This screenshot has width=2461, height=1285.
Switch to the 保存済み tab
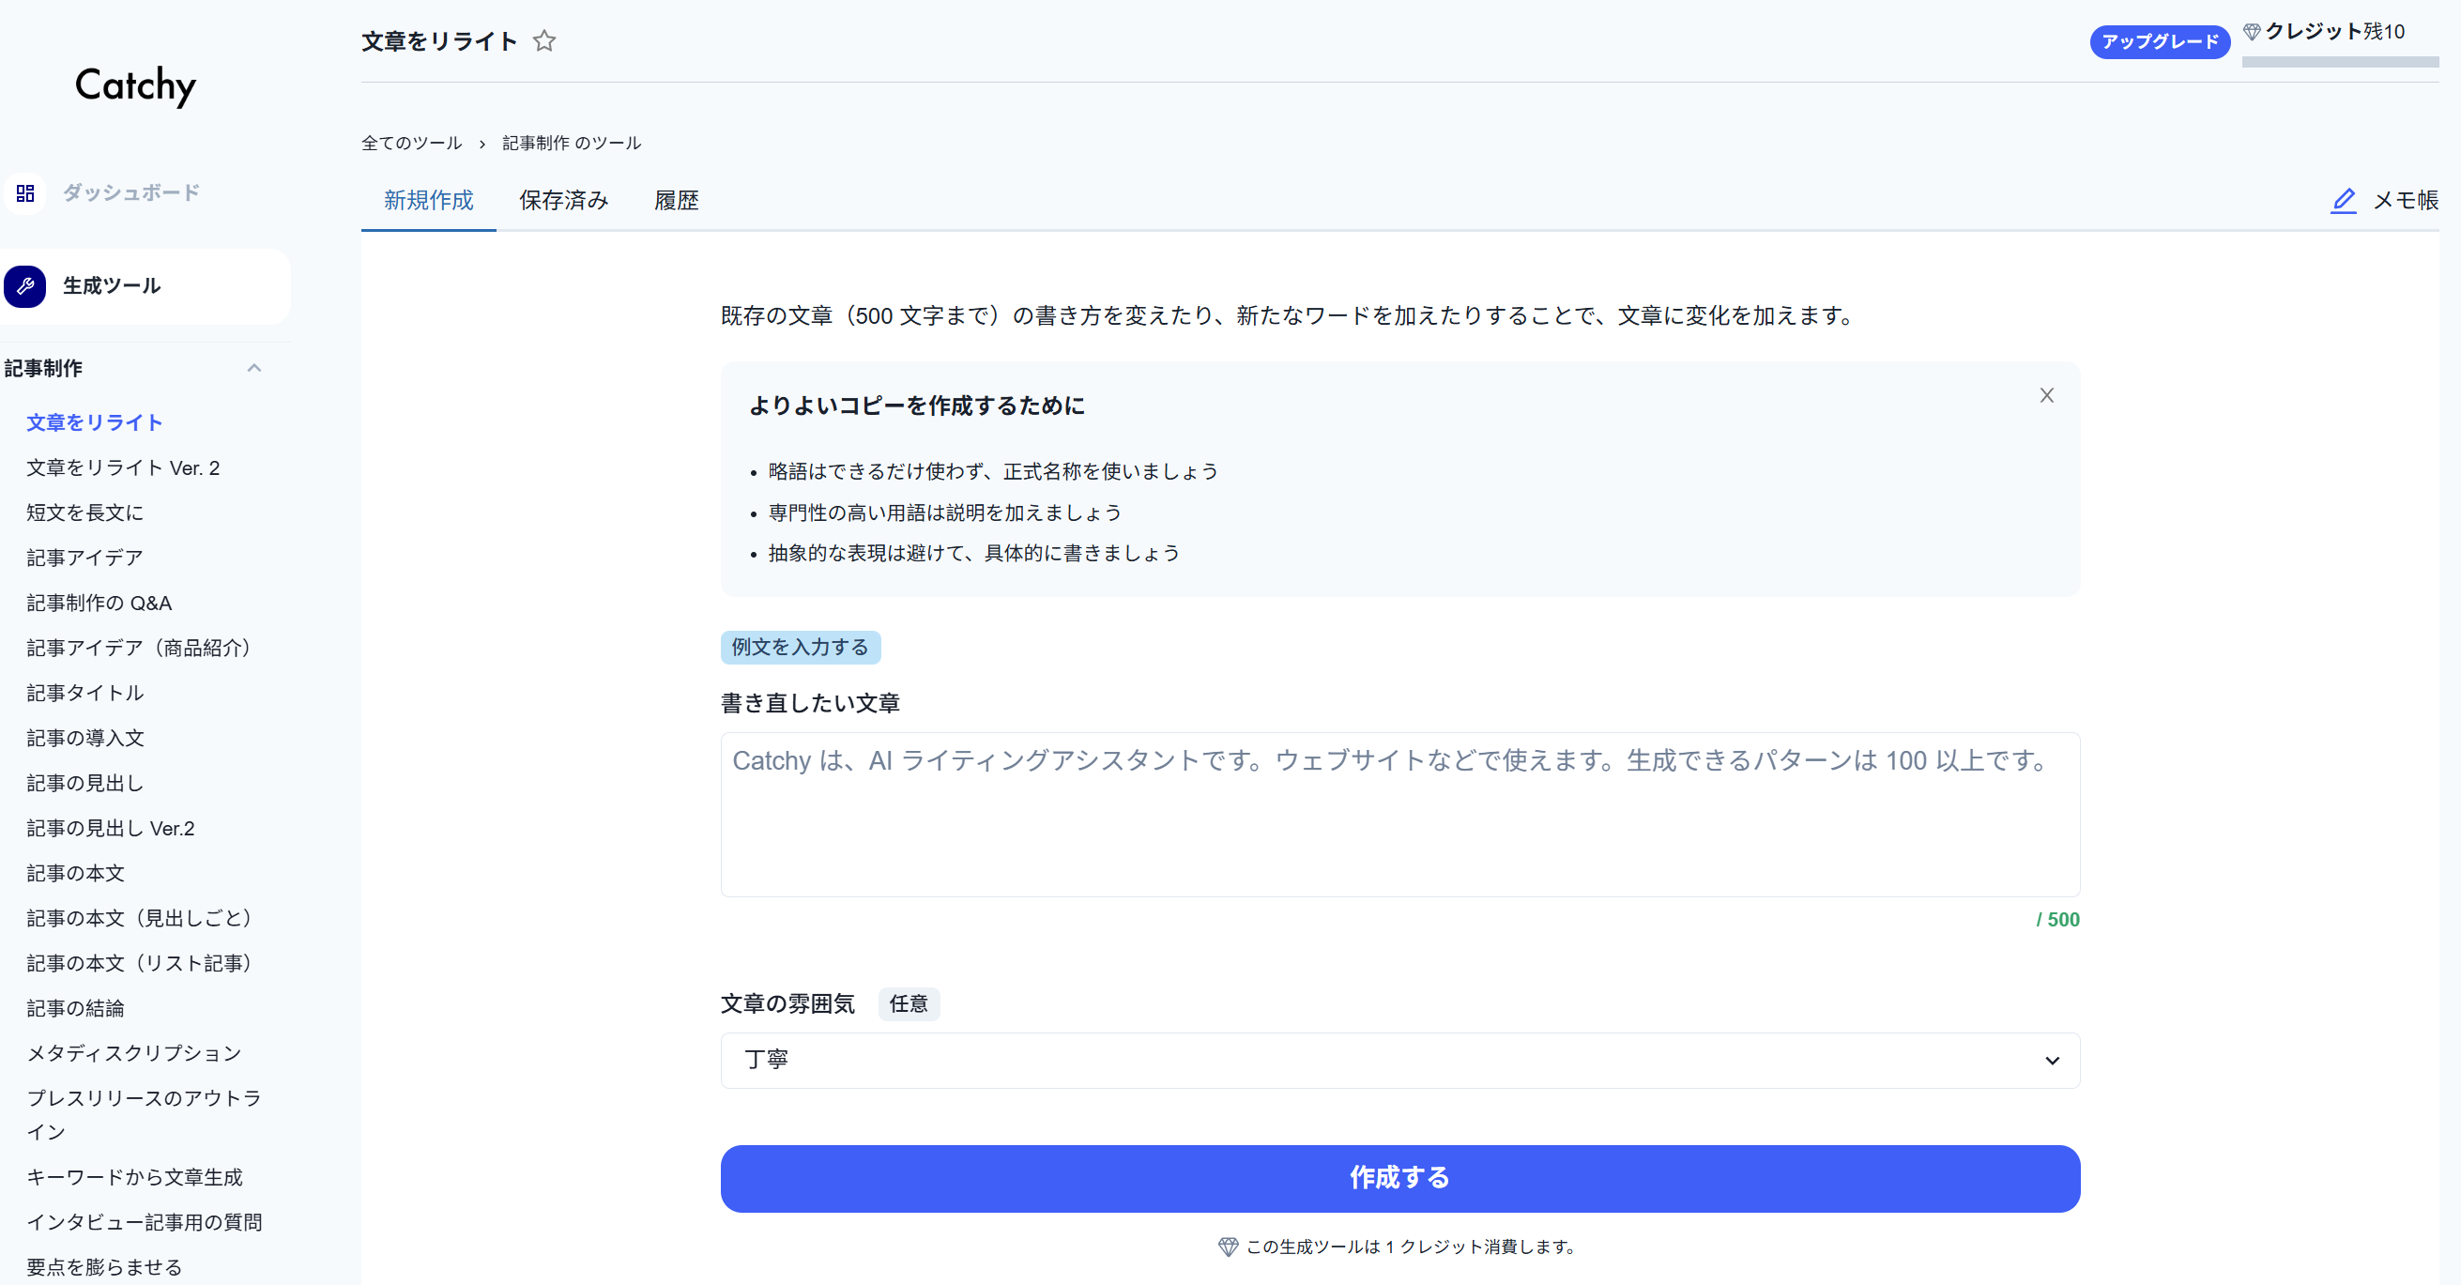point(563,201)
